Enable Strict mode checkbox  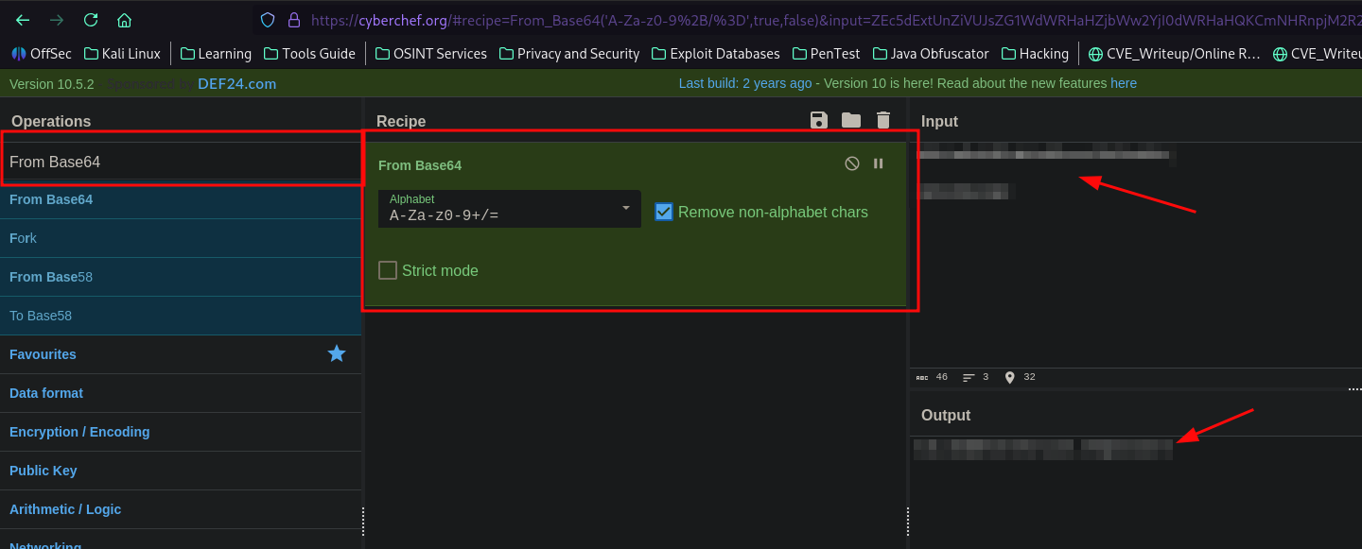coord(388,270)
